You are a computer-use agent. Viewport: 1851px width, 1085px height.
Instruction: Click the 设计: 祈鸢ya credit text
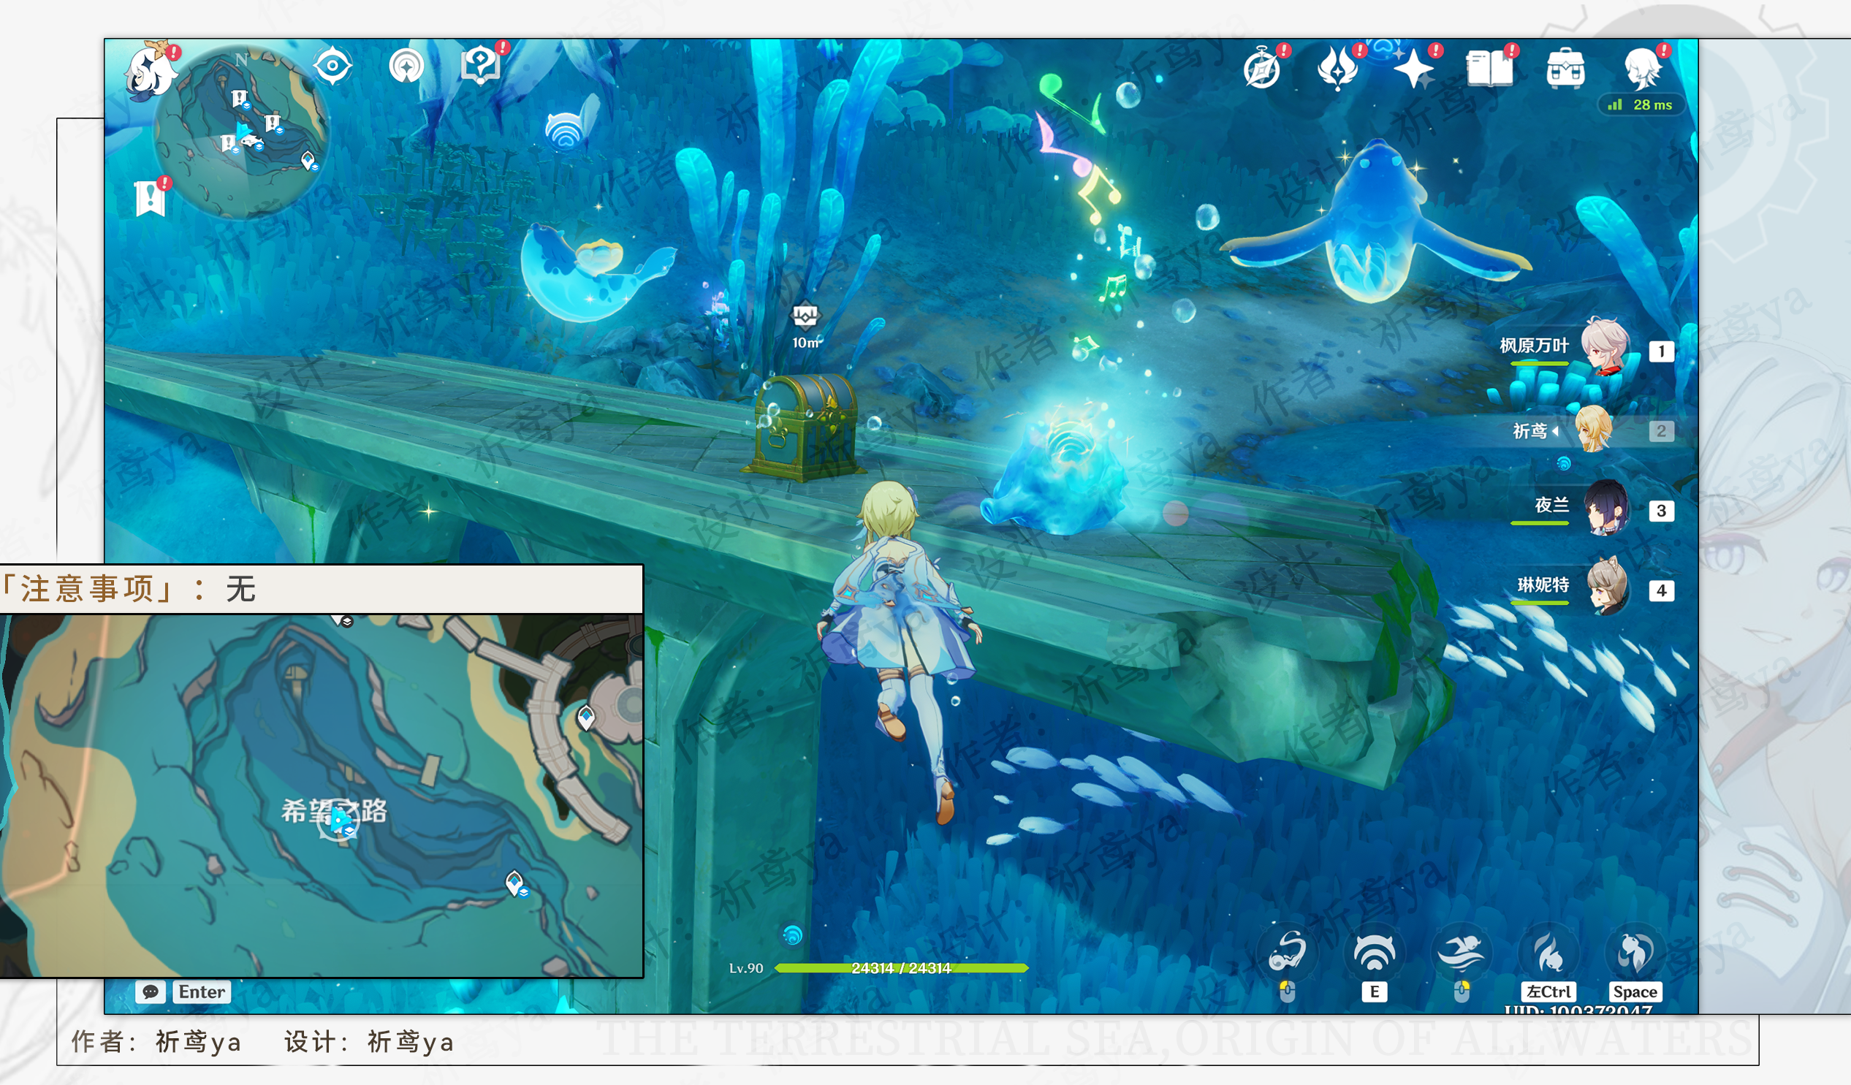pyautogui.click(x=370, y=1041)
